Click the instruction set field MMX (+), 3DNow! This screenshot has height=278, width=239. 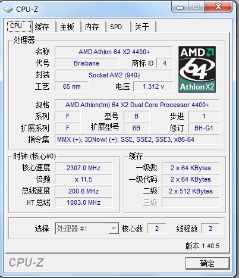[137, 139]
